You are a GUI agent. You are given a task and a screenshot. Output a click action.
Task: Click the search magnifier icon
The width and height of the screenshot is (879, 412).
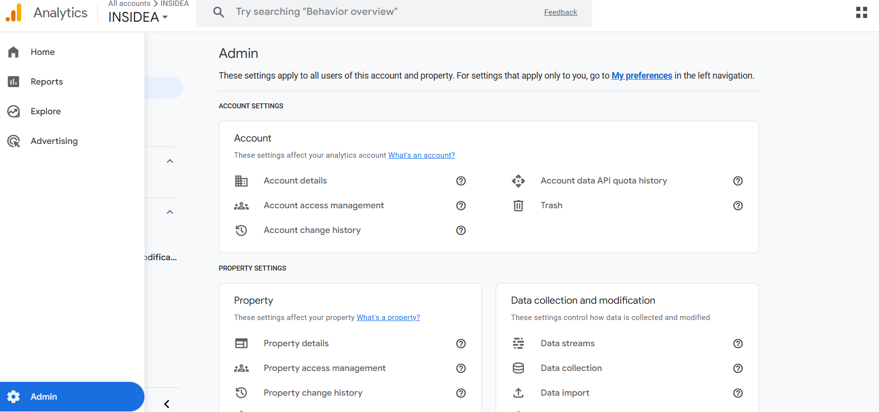219,12
